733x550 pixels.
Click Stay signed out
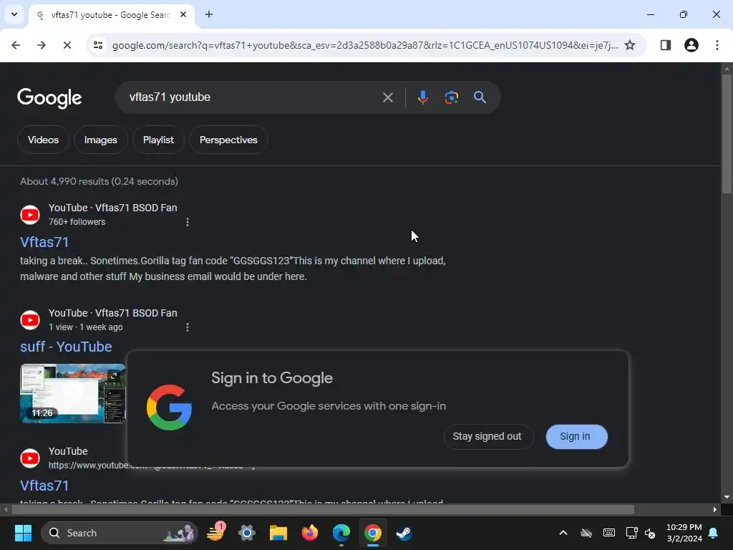[488, 436]
